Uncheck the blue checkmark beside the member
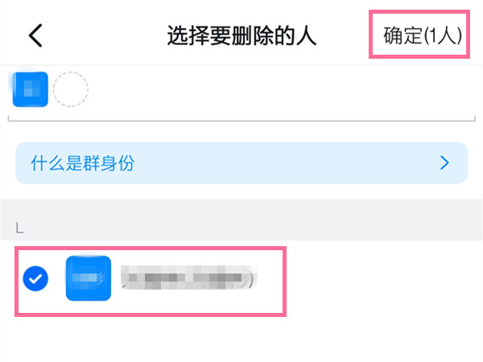The image size is (483, 362). (35, 279)
